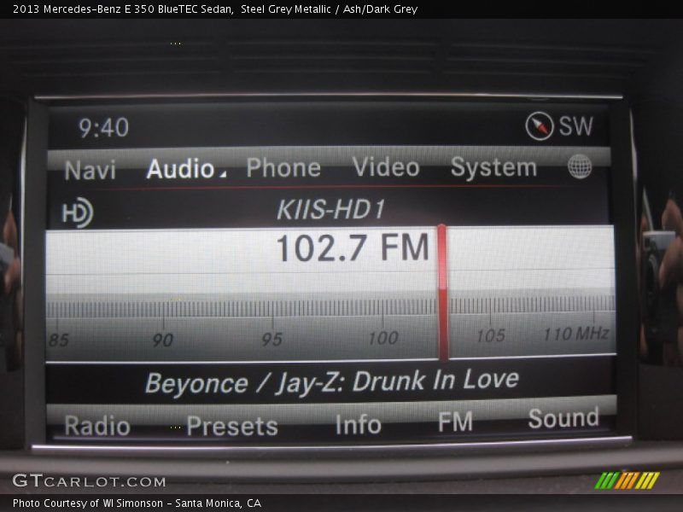The height and width of the screenshot is (512, 683).
Task: Click the SW compass heading text
Action: 575,125
